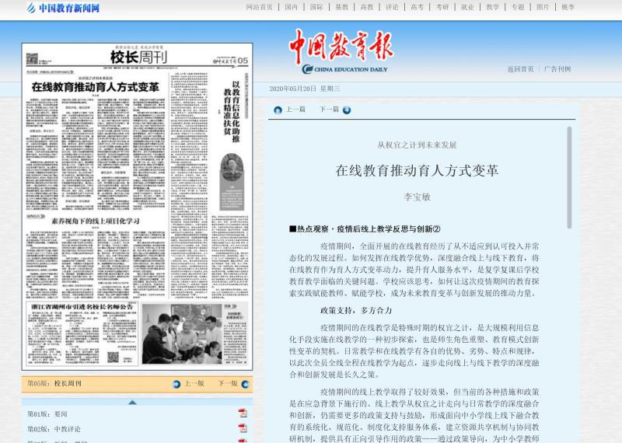Click the previous page (上一版) arrow icon
Viewport: 622px width, 443px height.
coord(176,383)
